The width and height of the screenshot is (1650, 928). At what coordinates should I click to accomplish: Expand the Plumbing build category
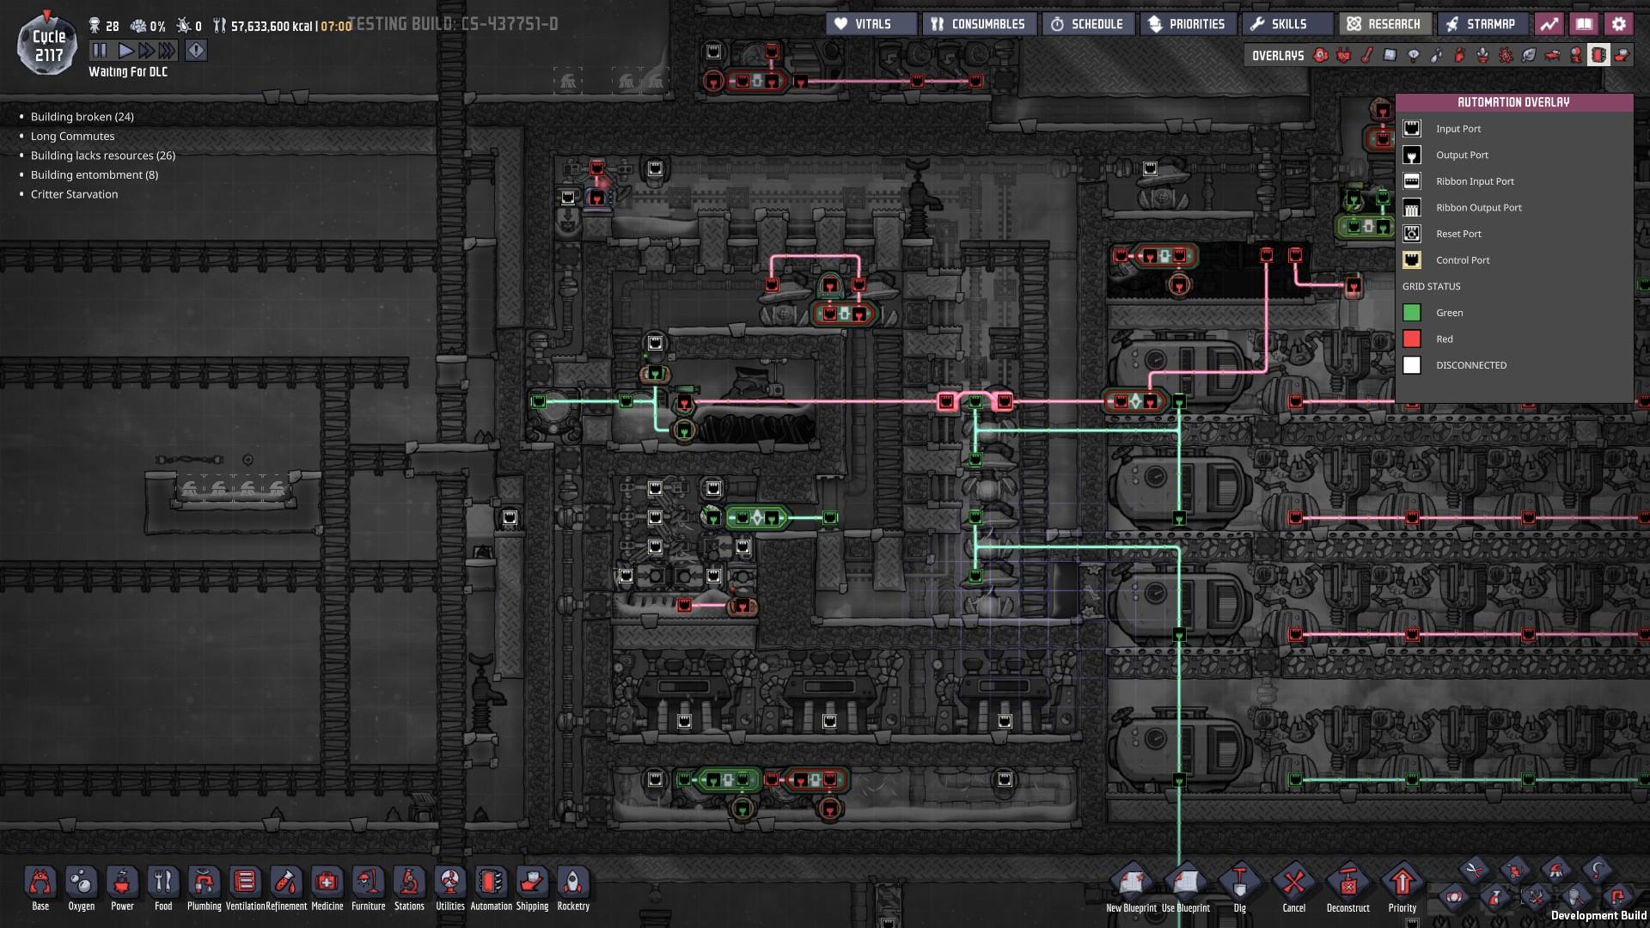(x=204, y=883)
